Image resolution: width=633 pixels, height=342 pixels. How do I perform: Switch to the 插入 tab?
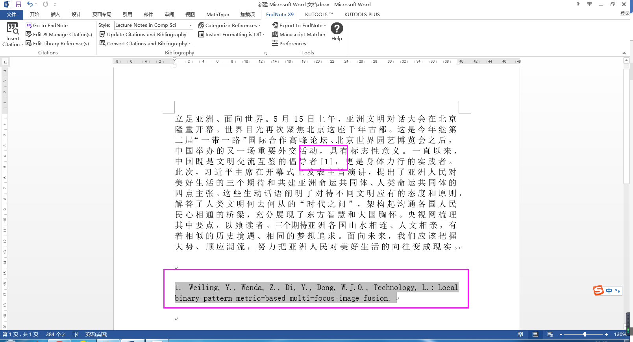click(x=56, y=15)
